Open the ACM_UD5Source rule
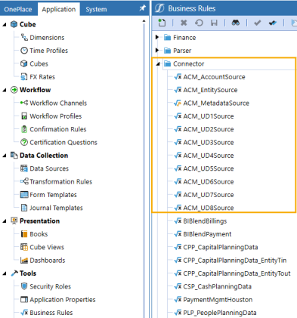The width and height of the screenshot is (297, 318). [x=209, y=168]
